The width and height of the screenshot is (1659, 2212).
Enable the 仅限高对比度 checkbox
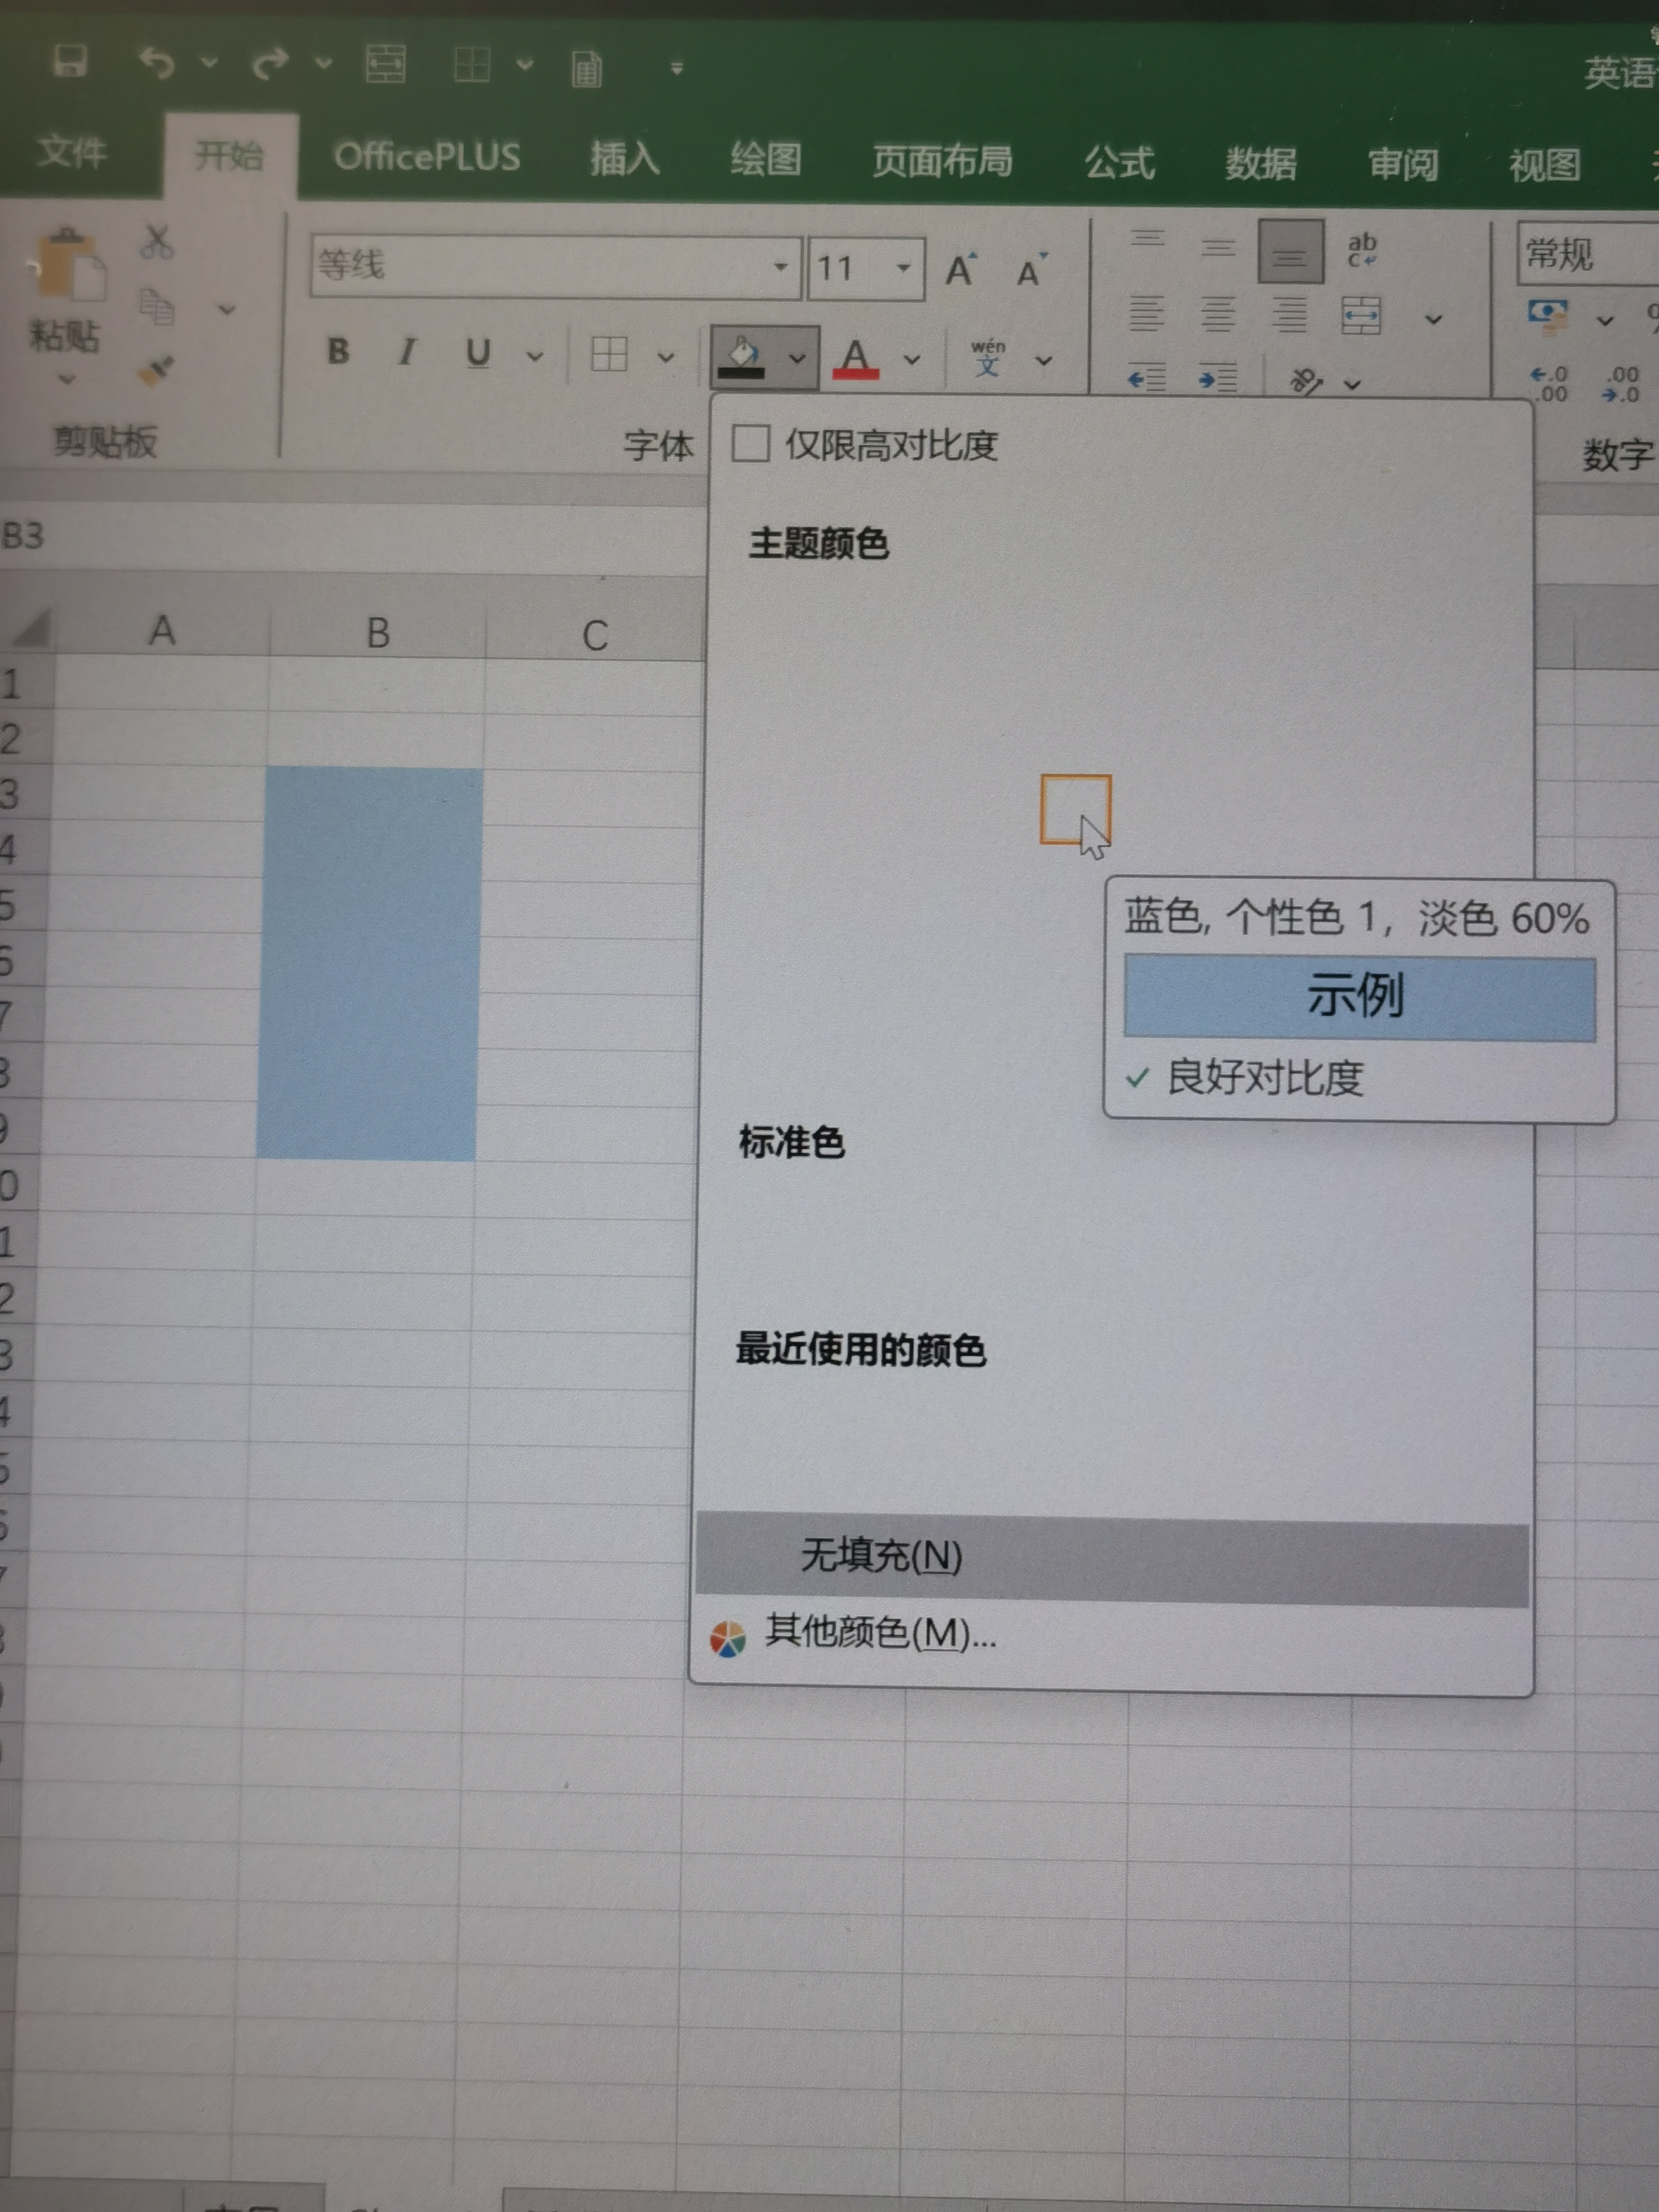click(x=751, y=443)
